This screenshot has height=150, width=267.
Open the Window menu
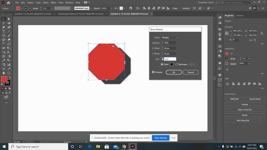69,2
